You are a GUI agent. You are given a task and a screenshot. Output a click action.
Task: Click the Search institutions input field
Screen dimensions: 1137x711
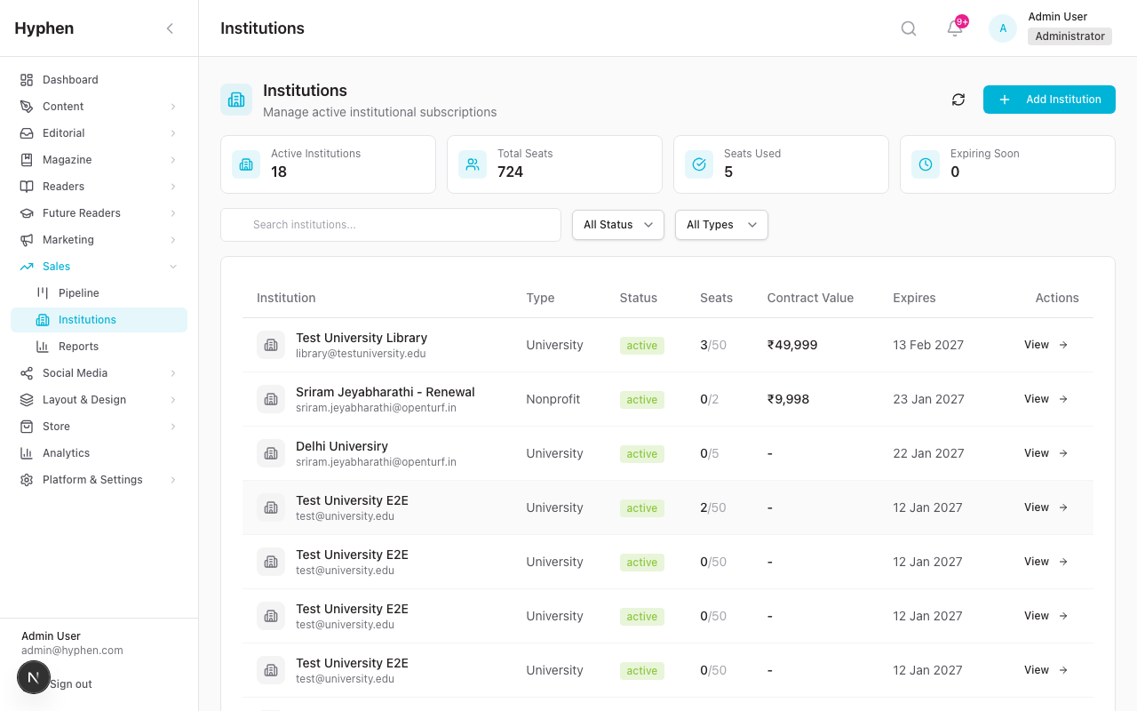pyautogui.click(x=390, y=225)
